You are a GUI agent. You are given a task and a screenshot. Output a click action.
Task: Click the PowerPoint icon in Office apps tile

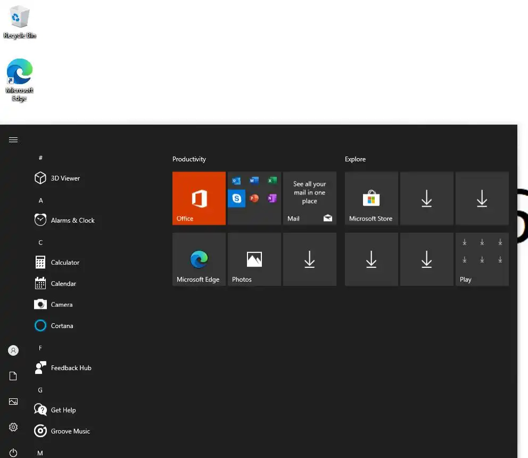pyautogui.click(x=254, y=198)
